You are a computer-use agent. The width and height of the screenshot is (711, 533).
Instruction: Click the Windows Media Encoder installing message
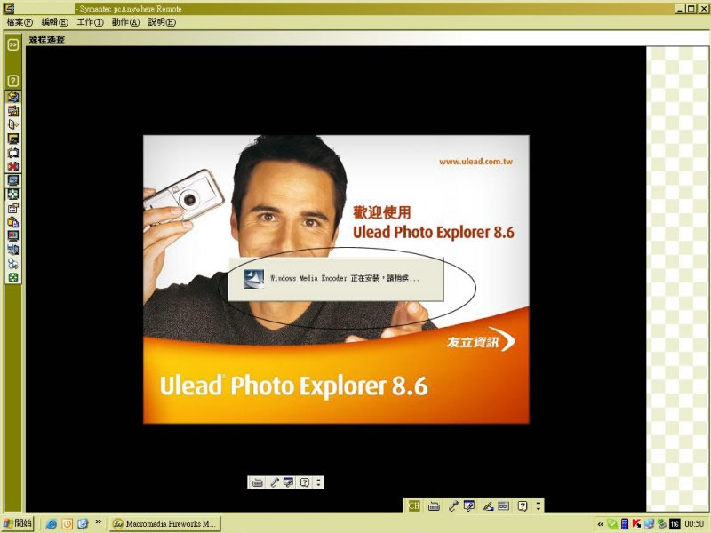(x=345, y=278)
